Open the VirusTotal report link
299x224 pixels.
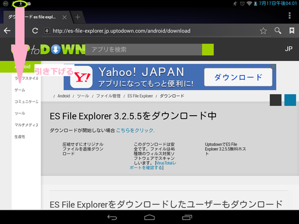tap(153, 166)
